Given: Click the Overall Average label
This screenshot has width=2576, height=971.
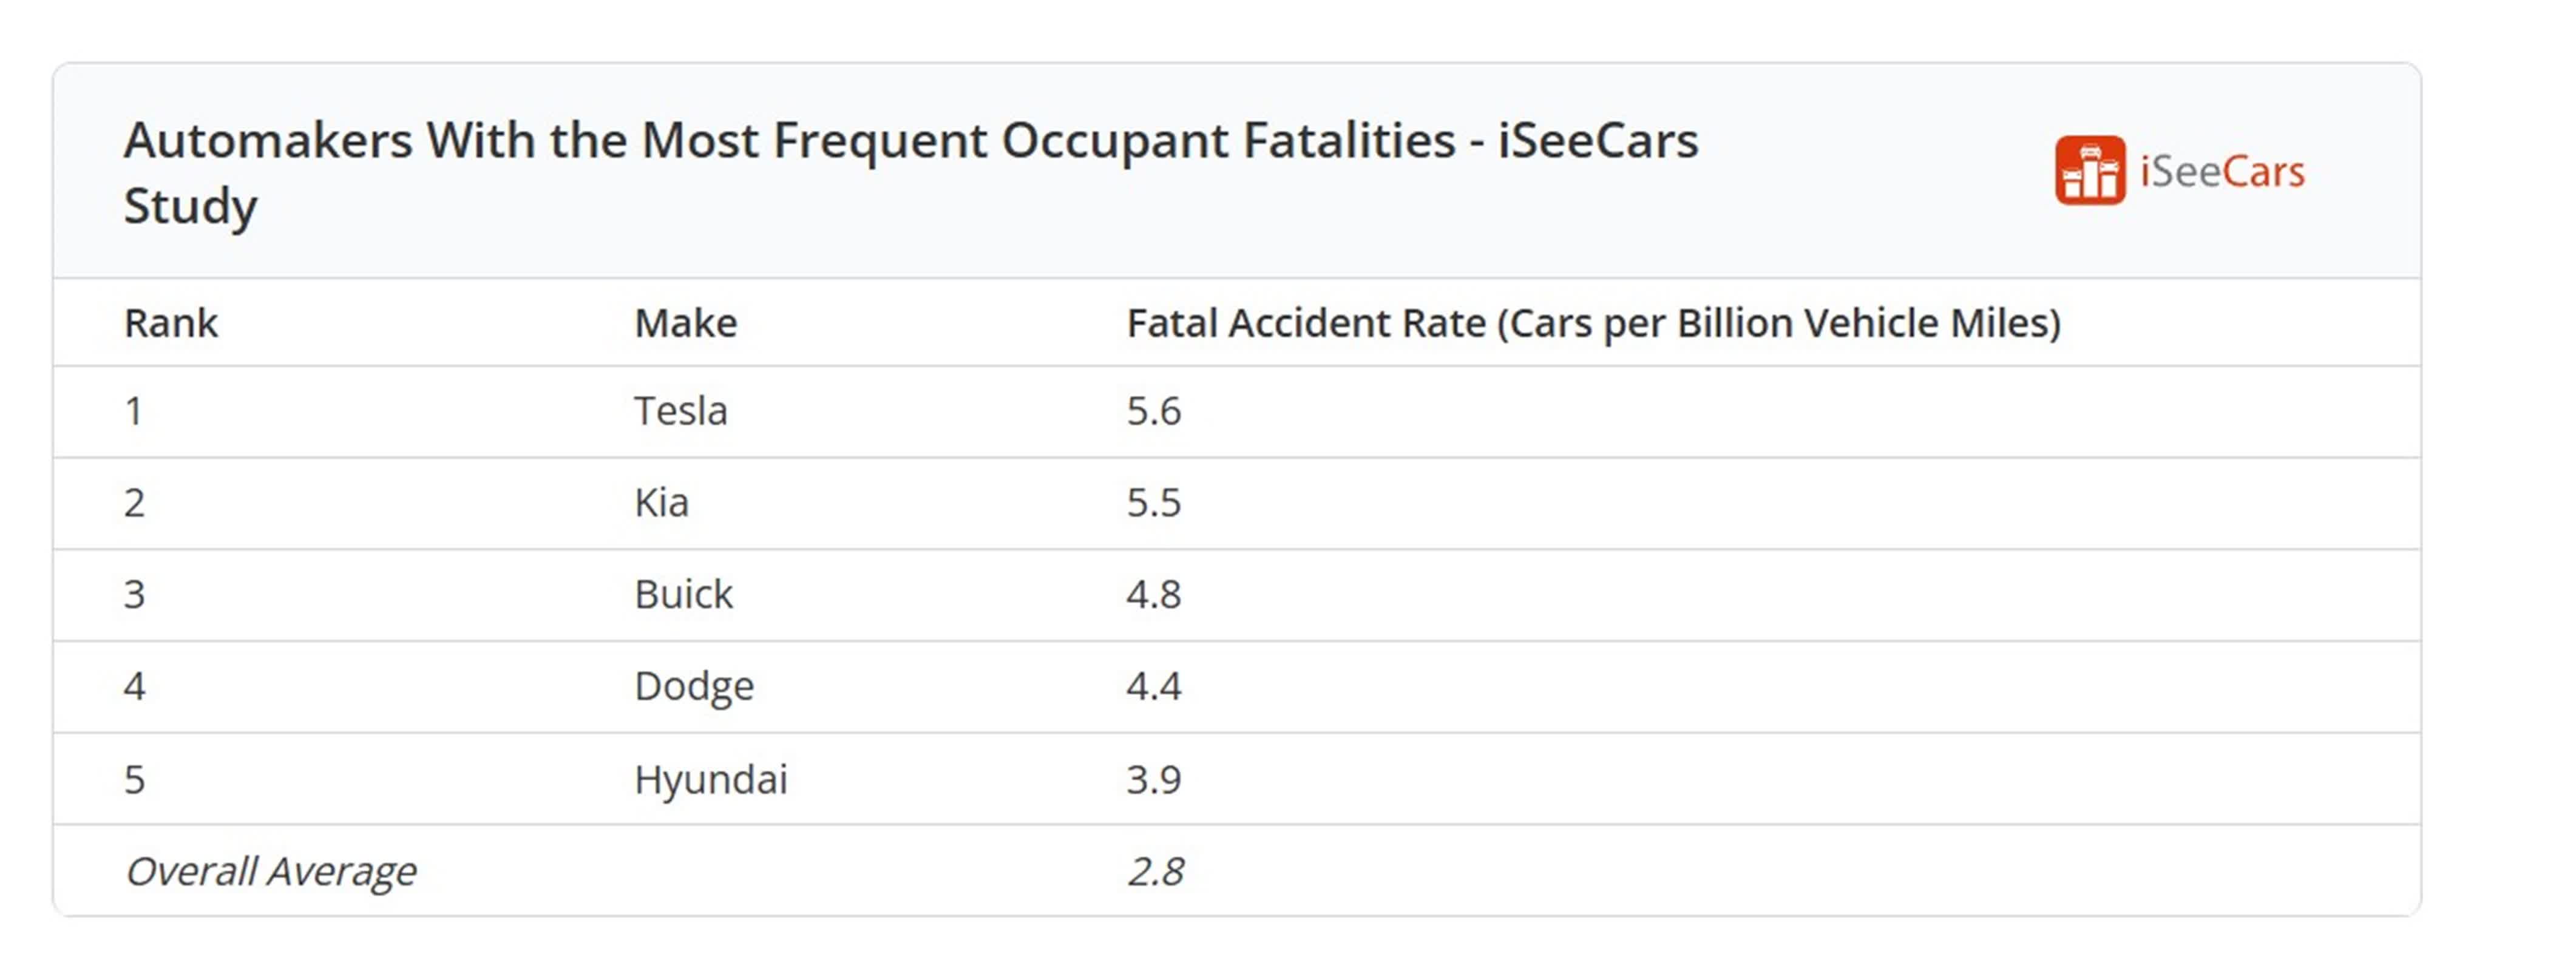Looking at the screenshot, I should [x=270, y=871].
